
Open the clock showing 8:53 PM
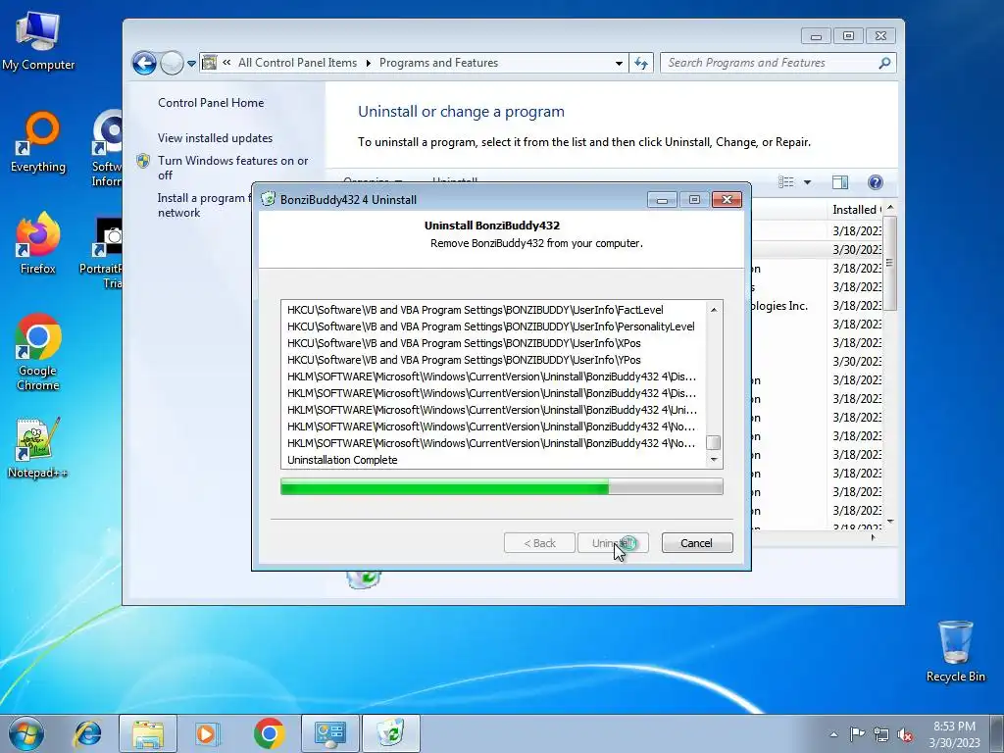(954, 734)
